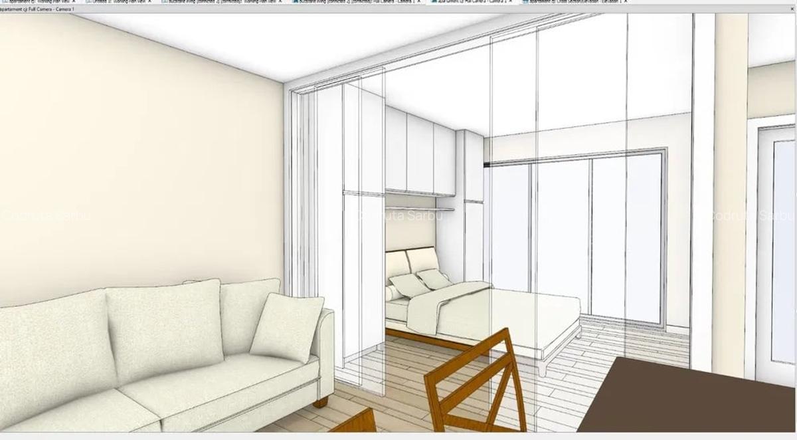The width and height of the screenshot is (797, 440).
Task: Select the Bucatarie living Working Plan View tab
Action: click(219, 2)
